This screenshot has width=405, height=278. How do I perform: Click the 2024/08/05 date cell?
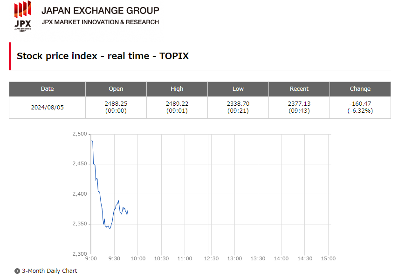pyautogui.click(x=47, y=107)
